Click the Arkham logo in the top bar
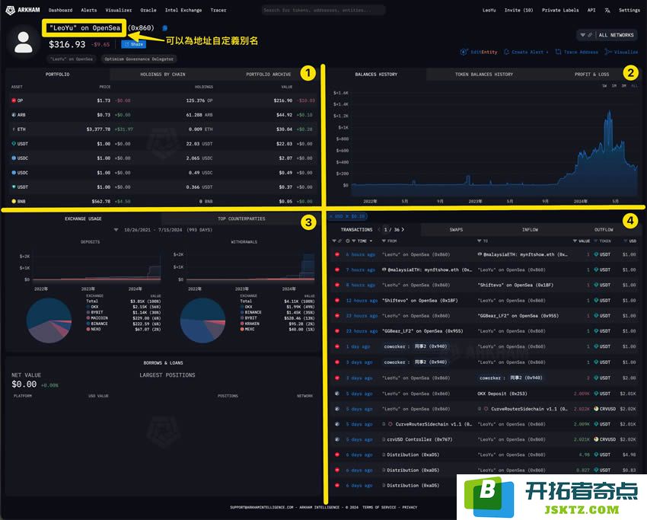Viewport: 647px width, 520px height. (x=23, y=10)
